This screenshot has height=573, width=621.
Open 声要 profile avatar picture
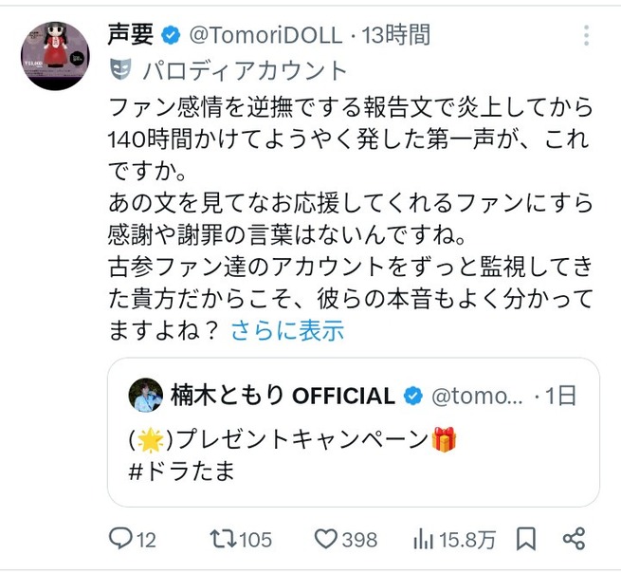coord(55,56)
